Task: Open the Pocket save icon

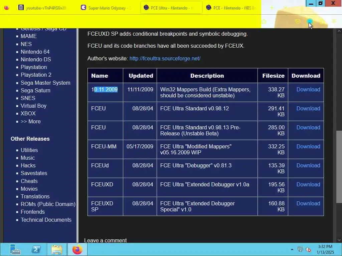Action: tap(298, 21)
